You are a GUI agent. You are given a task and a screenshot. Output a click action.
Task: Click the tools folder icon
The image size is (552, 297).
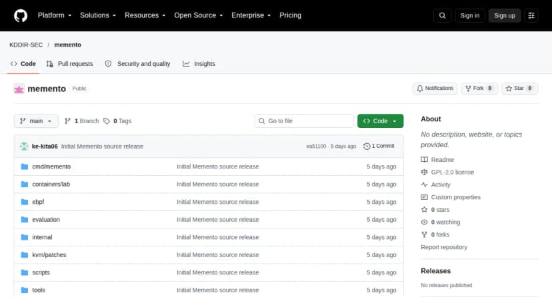[x=24, y=290]
